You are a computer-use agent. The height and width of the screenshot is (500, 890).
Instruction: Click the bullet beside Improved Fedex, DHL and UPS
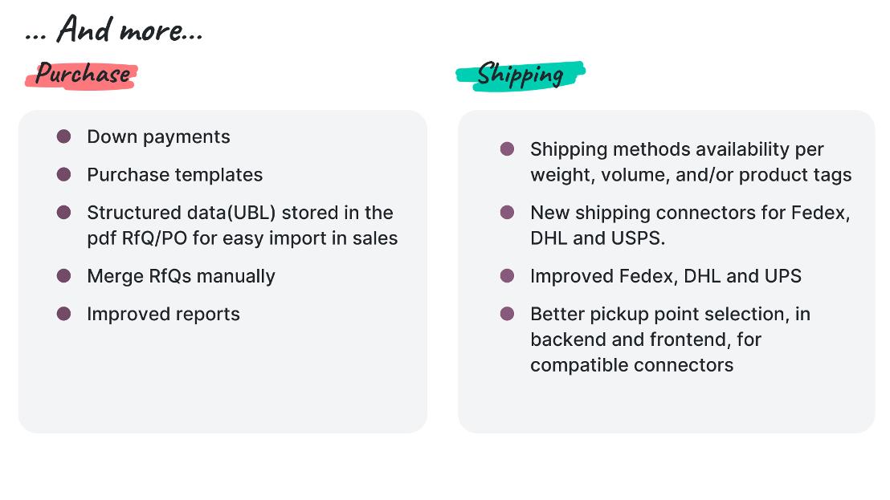pyautogui.click(x=507, y=275)
